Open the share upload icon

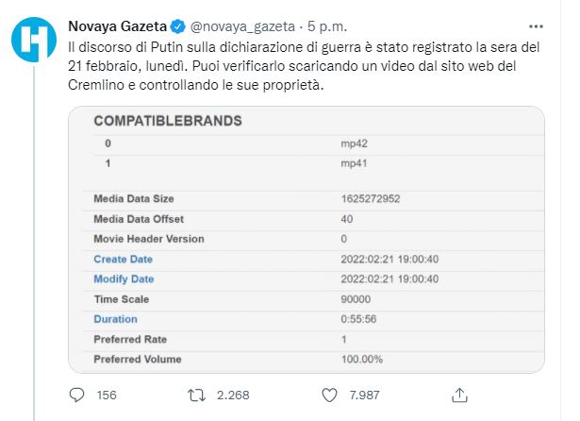459,396
